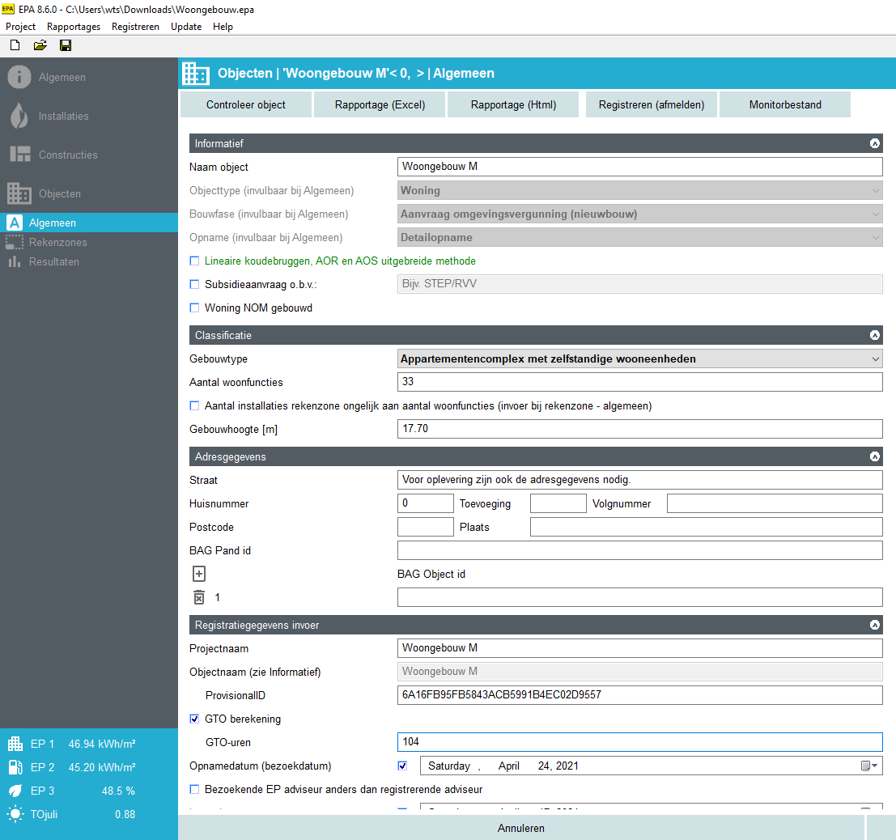Click the Save floppy disk icon
This screenshot has height=840, width=896.
[66, 45]
